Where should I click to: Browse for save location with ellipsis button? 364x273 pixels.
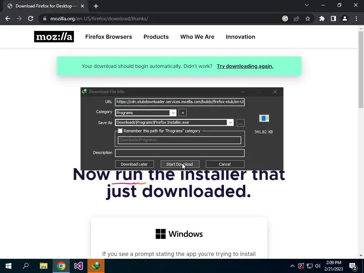tap(241, 123)
